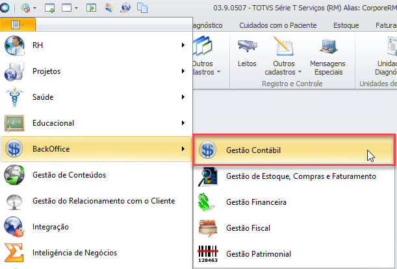Click the Leitos ribbon button label
The height and width of the screenshot is (269, 397).
247,64
